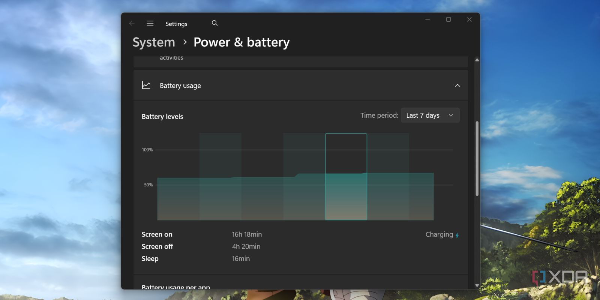Screen dimensions: 600x300
Task: Collapse the Battery usage section chevron
Action: coord(457,85)
